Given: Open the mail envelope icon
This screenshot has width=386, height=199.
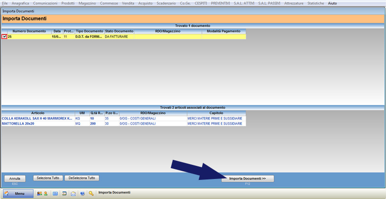Looking at the screenshot, I should point(73,194).
